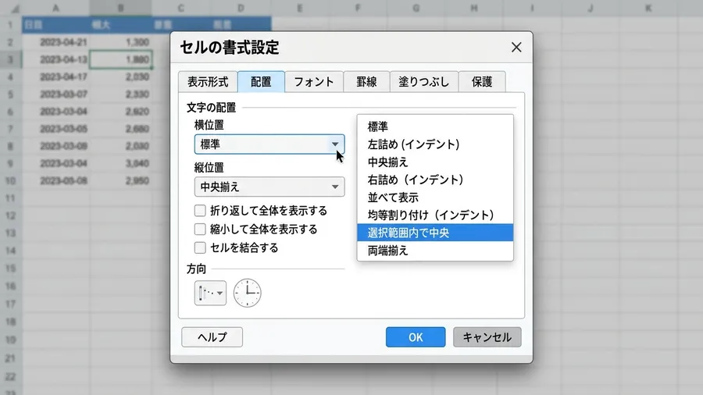Select column K header in spreadsheet
The width and height of the screenshot is (703, 395).
(648, 8)
